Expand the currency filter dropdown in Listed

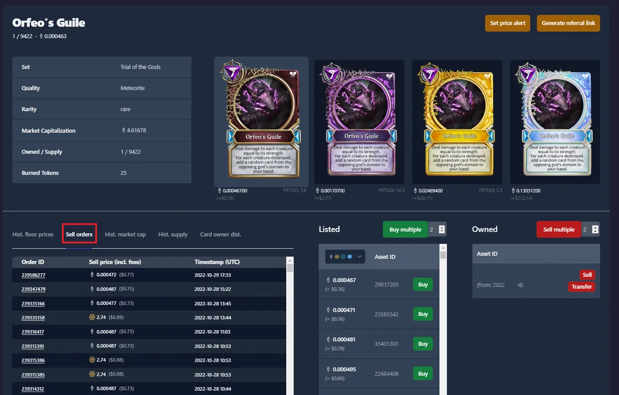345,257
